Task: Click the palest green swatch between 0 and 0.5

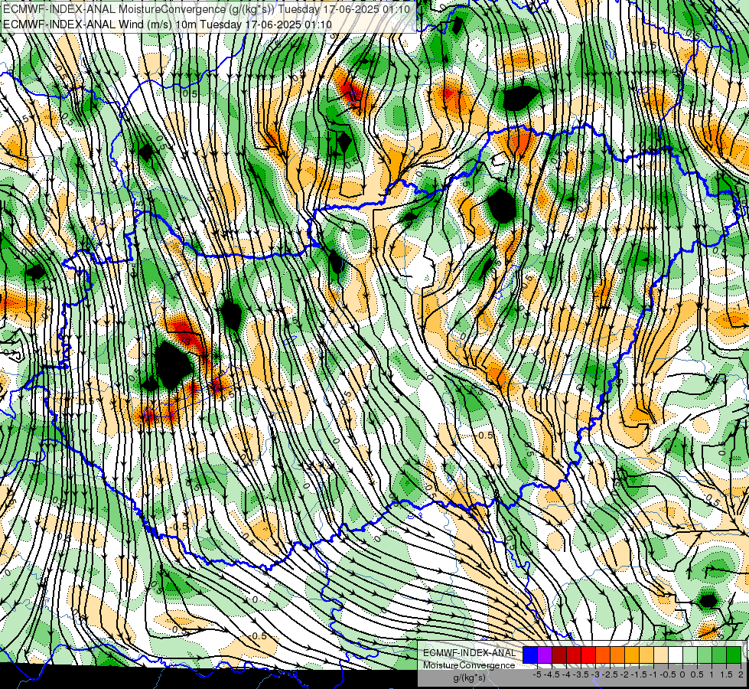Action: coord(690,655)
